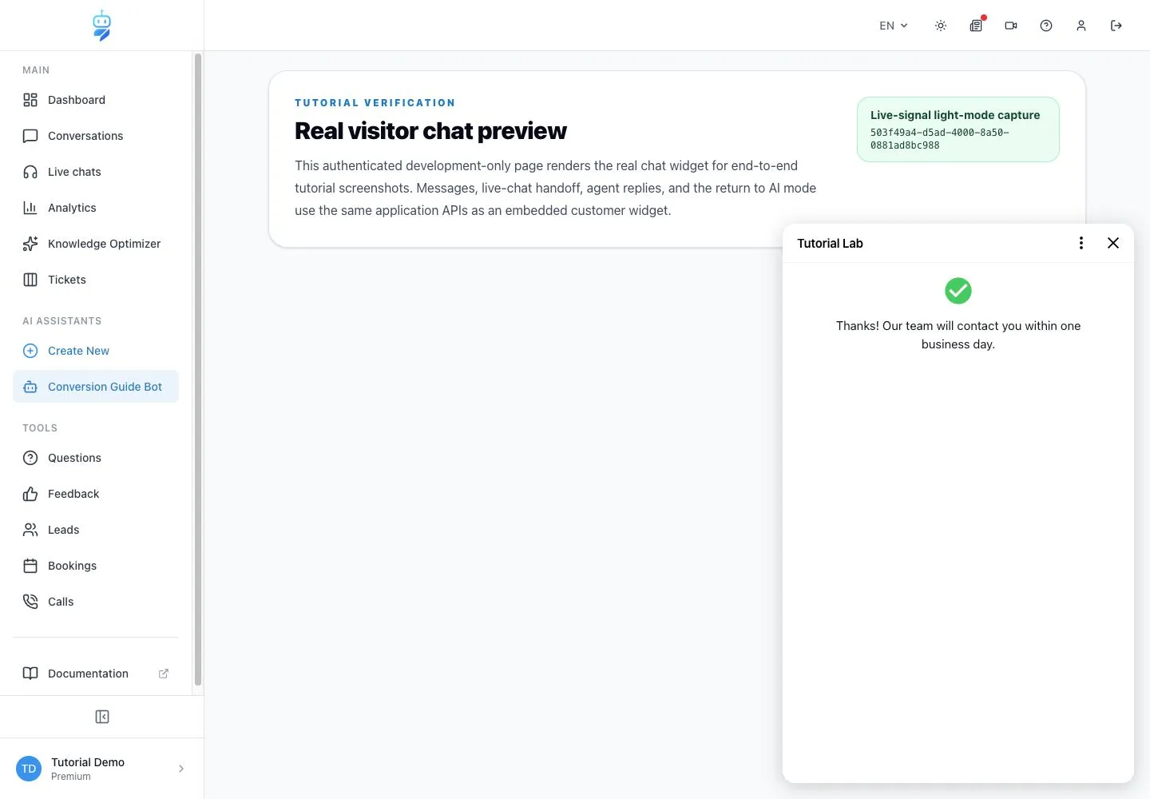Open the Tickets section

click(x=96, y=280)
